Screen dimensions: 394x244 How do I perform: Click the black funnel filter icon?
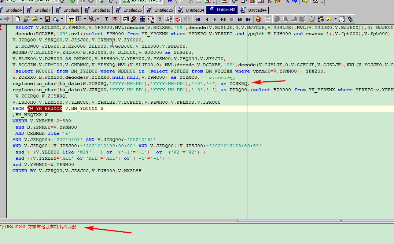pos(107,19)
